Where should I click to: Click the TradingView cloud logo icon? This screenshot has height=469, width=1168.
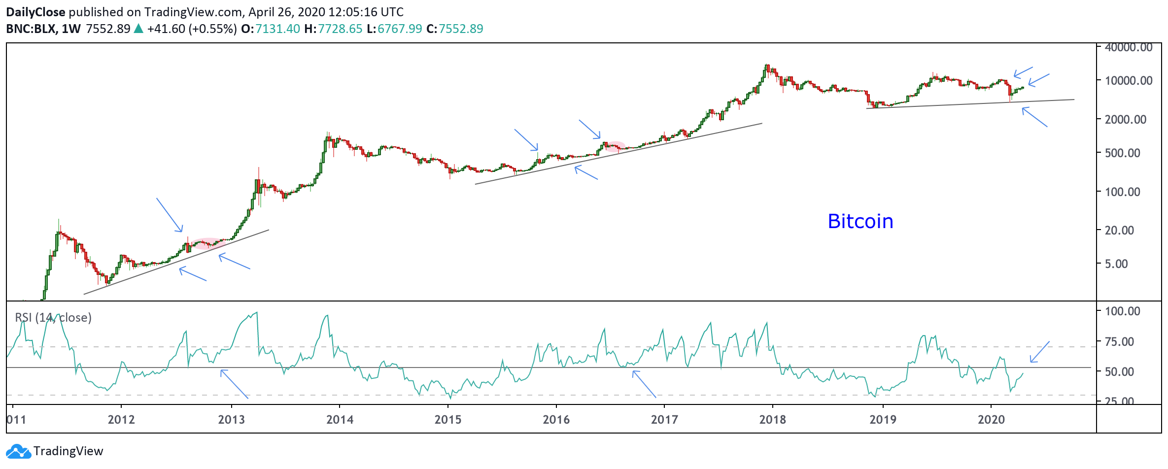[18, 451]
